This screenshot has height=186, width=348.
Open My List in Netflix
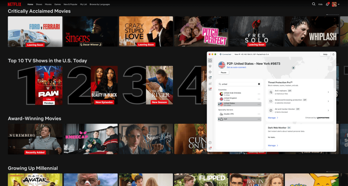84,4
